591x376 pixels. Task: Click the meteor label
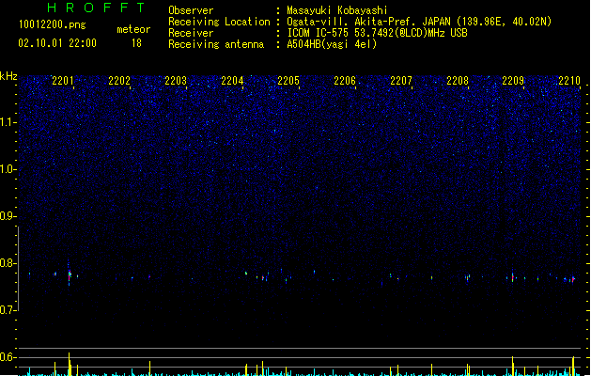pos(133,29)
